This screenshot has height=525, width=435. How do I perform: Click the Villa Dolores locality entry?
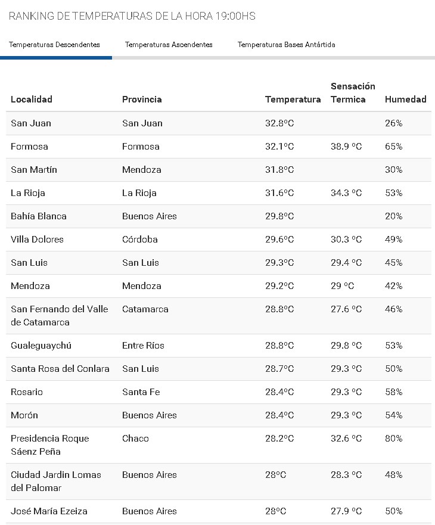37,240
